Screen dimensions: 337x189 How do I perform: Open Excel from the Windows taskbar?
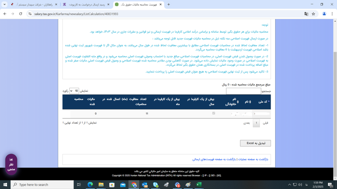tap(199, 185)
